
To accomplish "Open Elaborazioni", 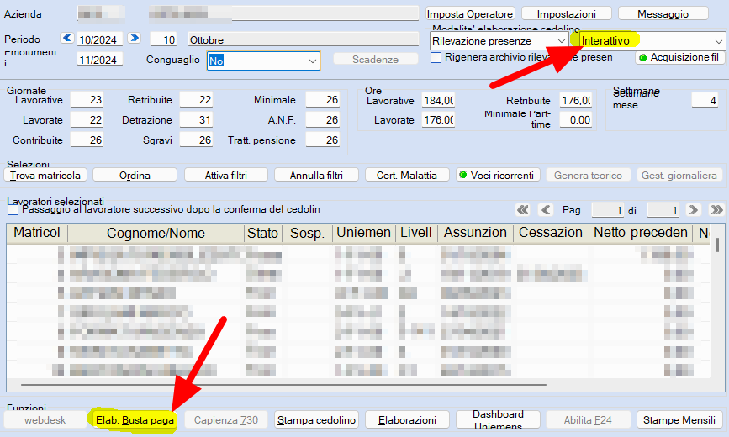I will (407, 420).
